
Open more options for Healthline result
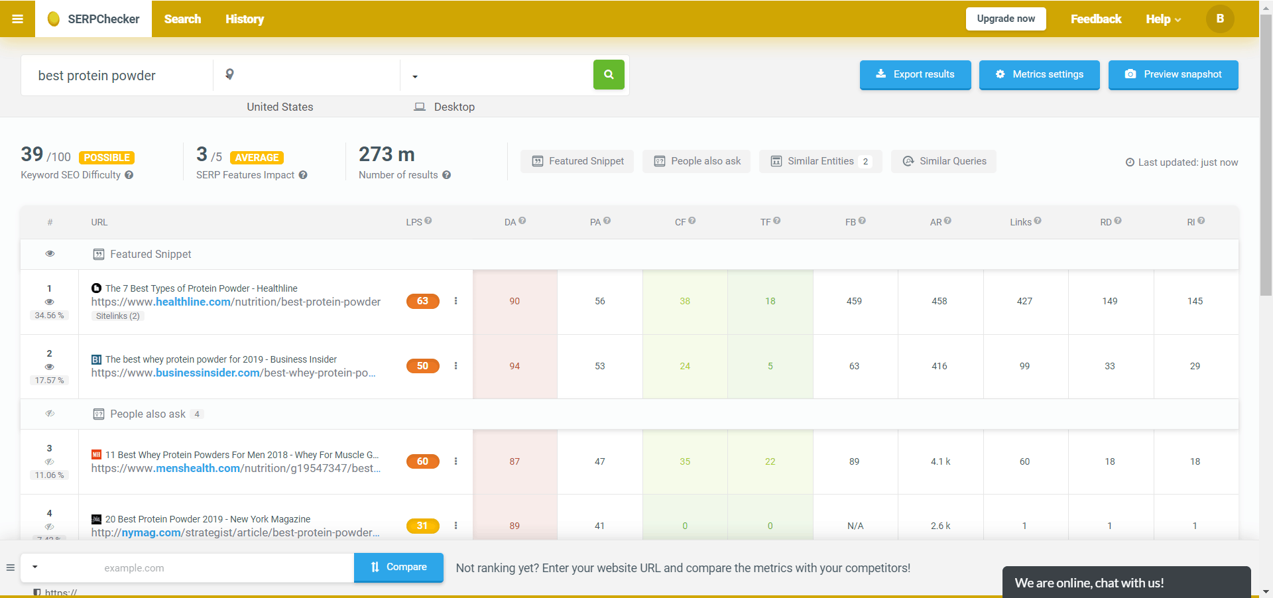tap(455, 301)
